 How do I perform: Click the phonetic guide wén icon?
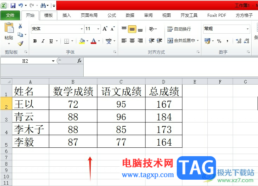[109, 41]
